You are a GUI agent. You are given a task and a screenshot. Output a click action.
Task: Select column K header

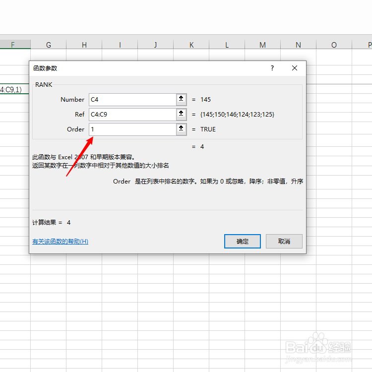click(x=191, y=45)
